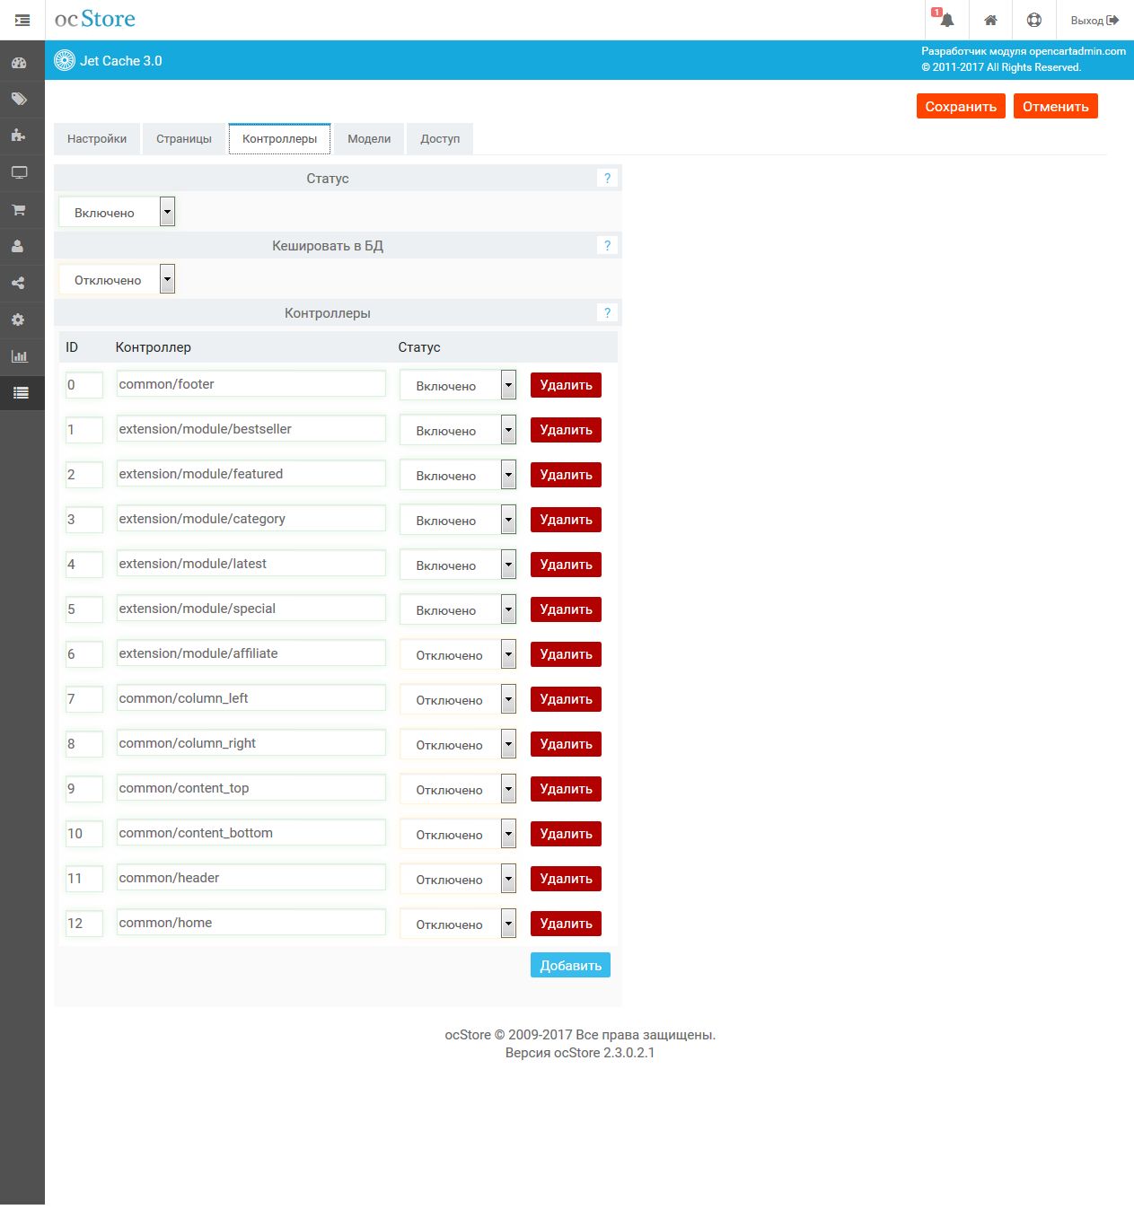Open the list icon at sidebar bottom

21,393
